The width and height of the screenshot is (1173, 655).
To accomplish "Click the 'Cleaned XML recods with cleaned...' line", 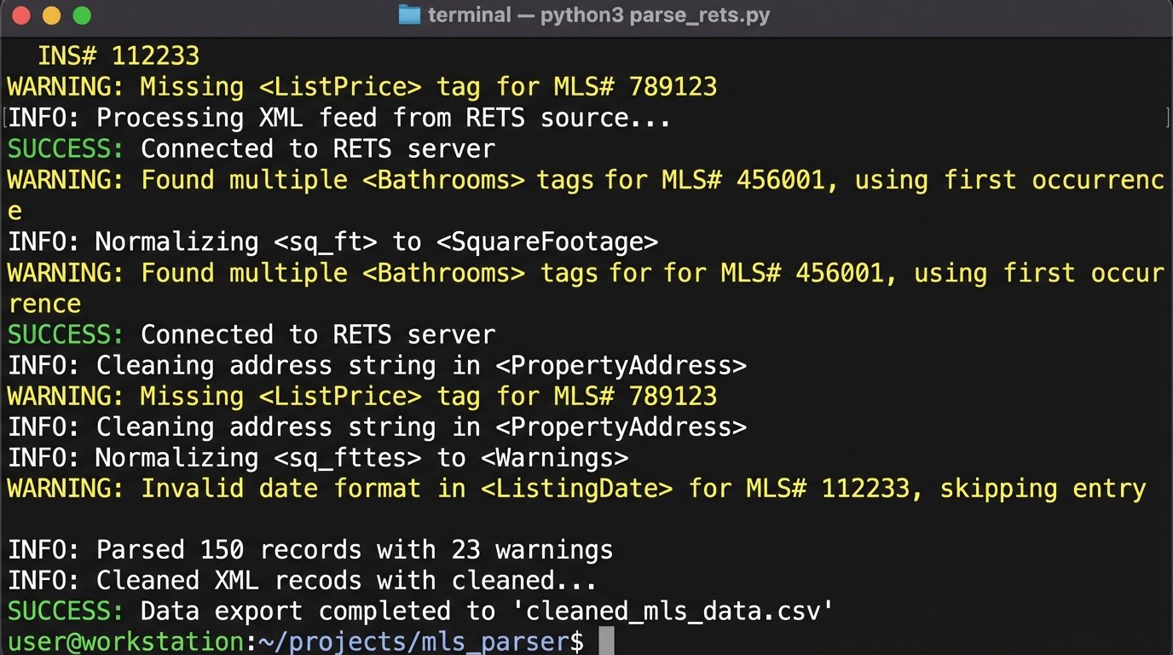I will 303,581.
